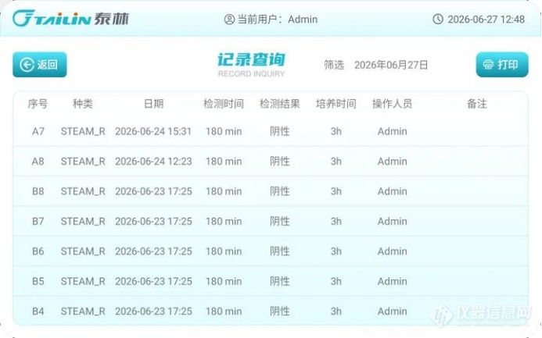
Task: Click 3h culture time in row B4
Action: click(x=336, y=311)
